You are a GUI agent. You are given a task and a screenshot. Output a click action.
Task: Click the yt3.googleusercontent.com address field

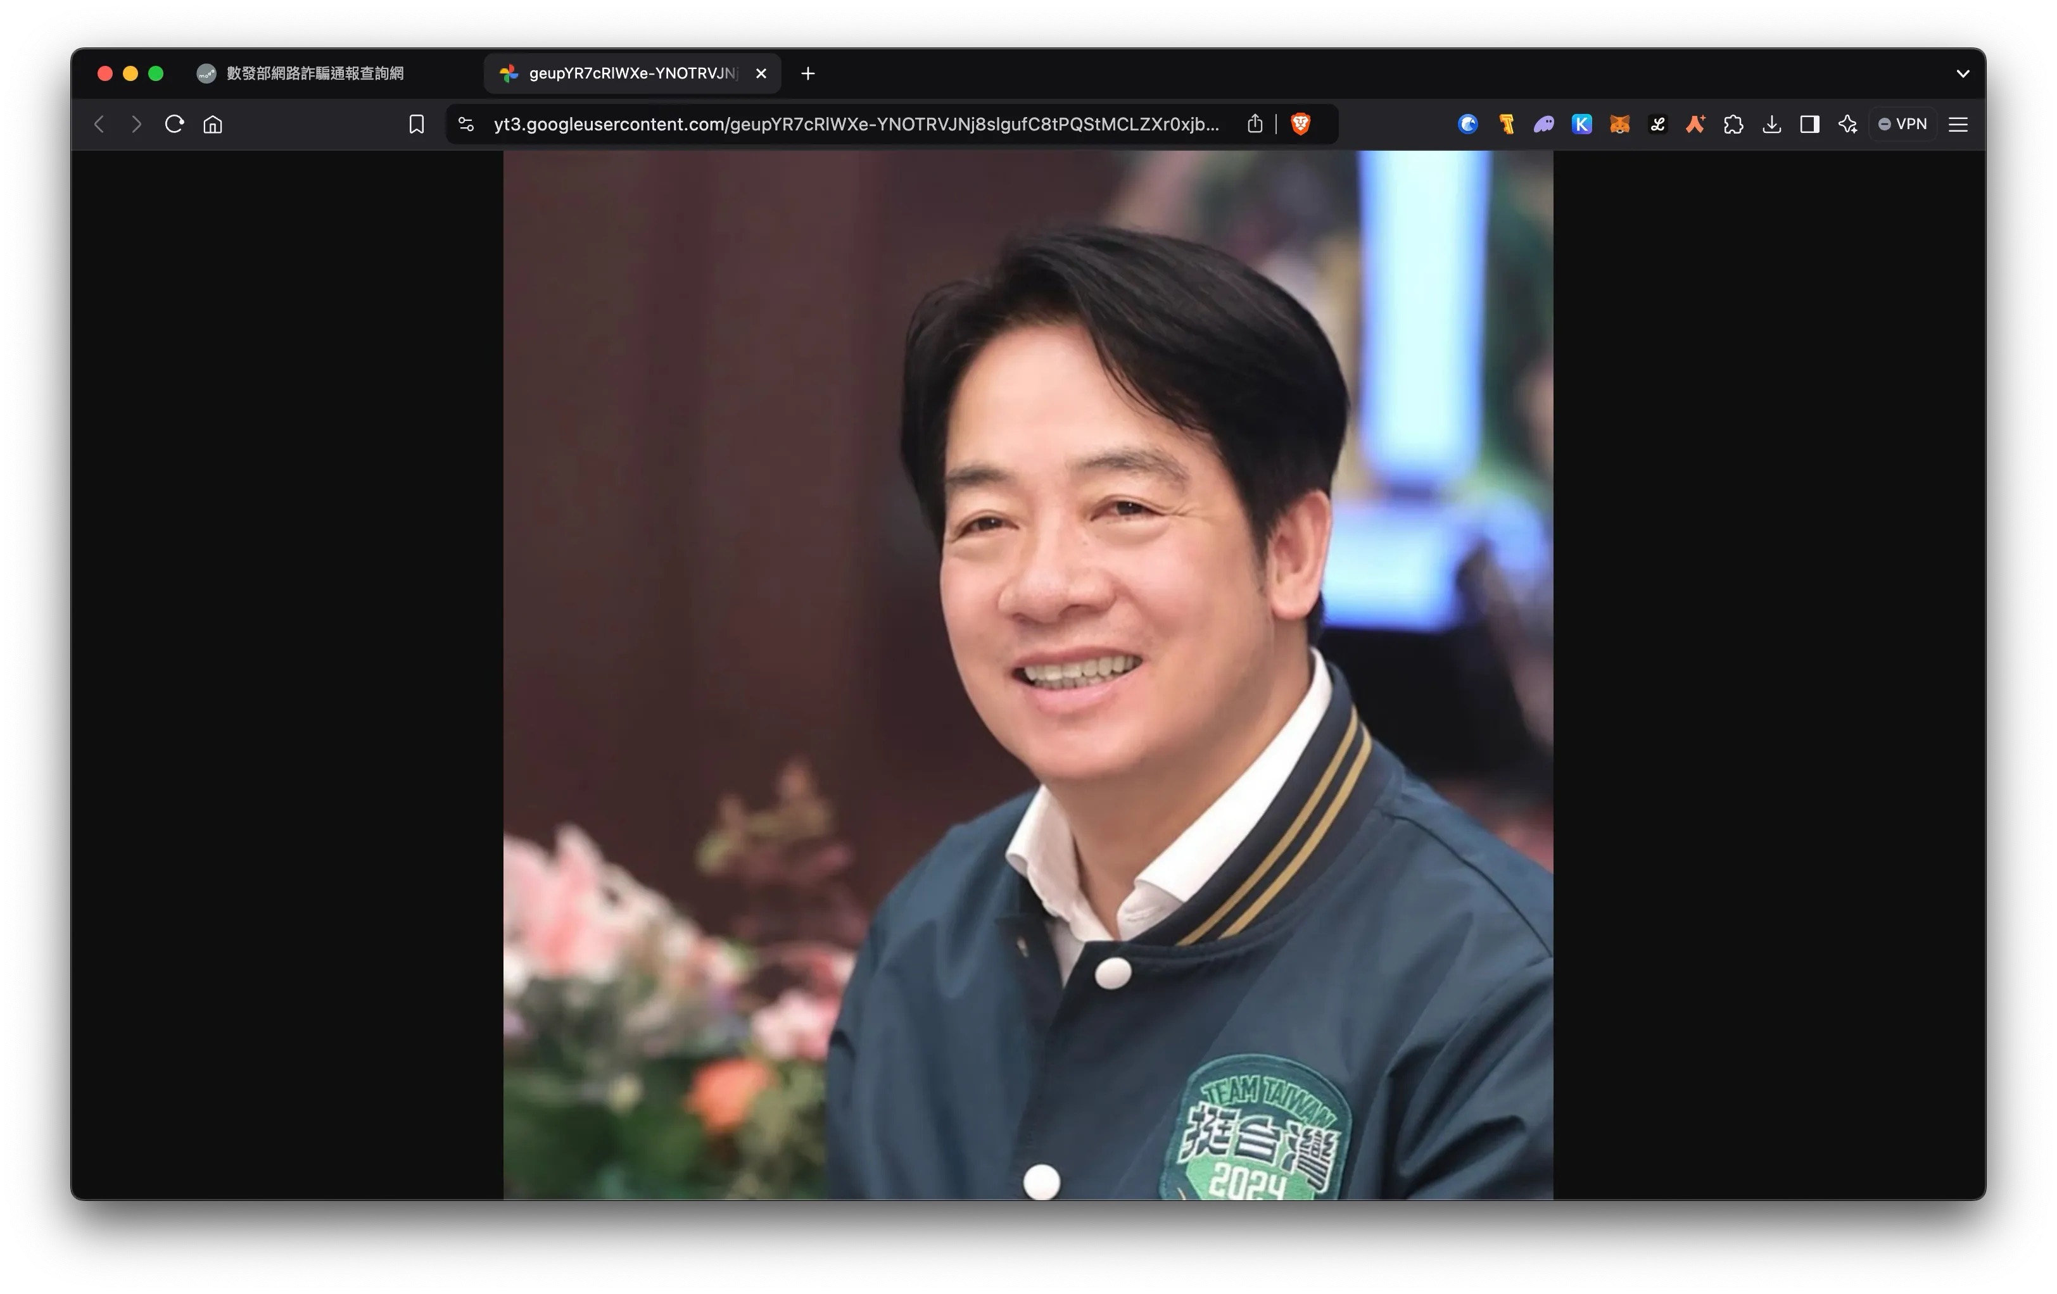(x=856, y=125)
